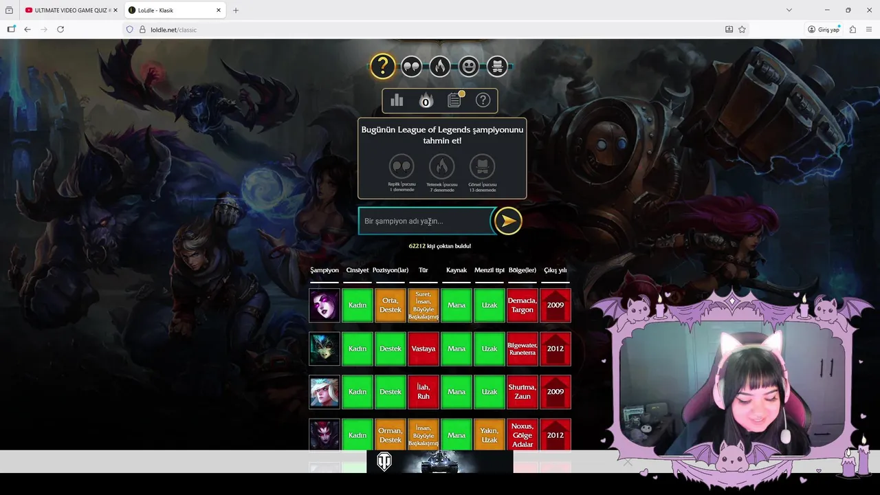Expand the list all tabs dropdown

[x=789, y=10]
